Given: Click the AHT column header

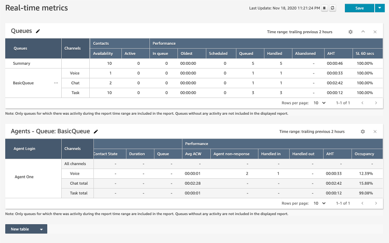Looking at the screenshot, I should coord(331,53).
